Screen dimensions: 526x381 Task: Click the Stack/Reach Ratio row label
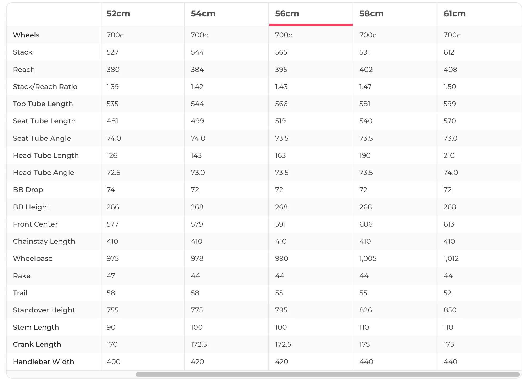click(x=45, y=87)
